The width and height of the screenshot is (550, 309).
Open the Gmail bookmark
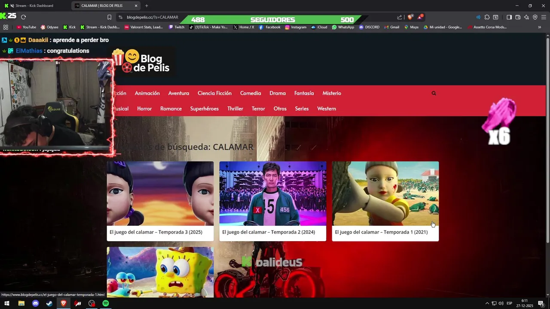coord(391,27)
